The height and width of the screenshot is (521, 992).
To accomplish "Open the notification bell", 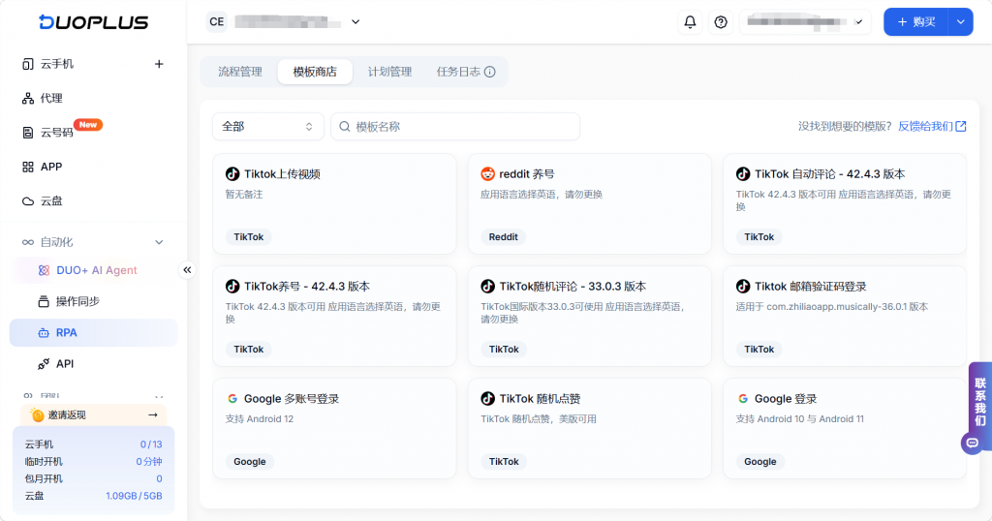I will pyautogui.click(x=690, y=22).
